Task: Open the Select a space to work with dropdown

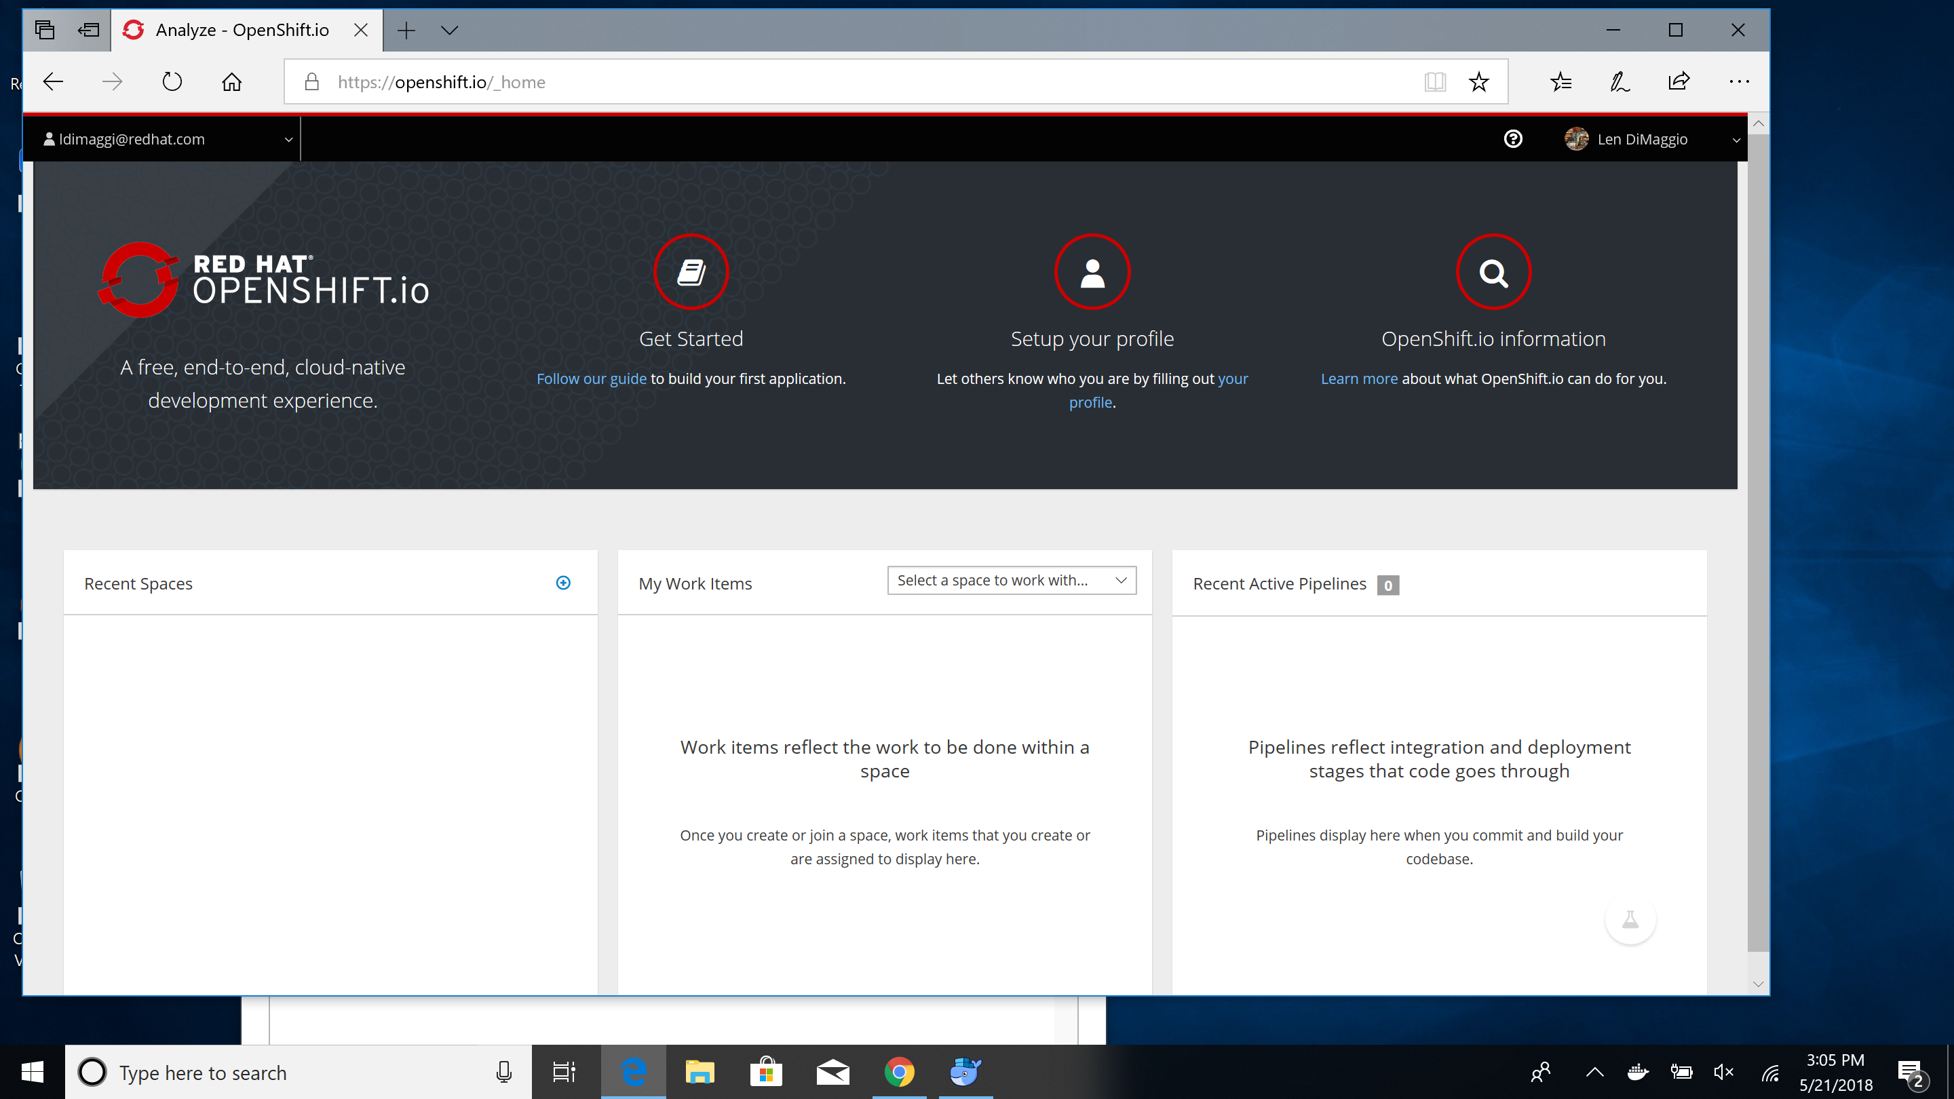Action: pos(1011,579)
